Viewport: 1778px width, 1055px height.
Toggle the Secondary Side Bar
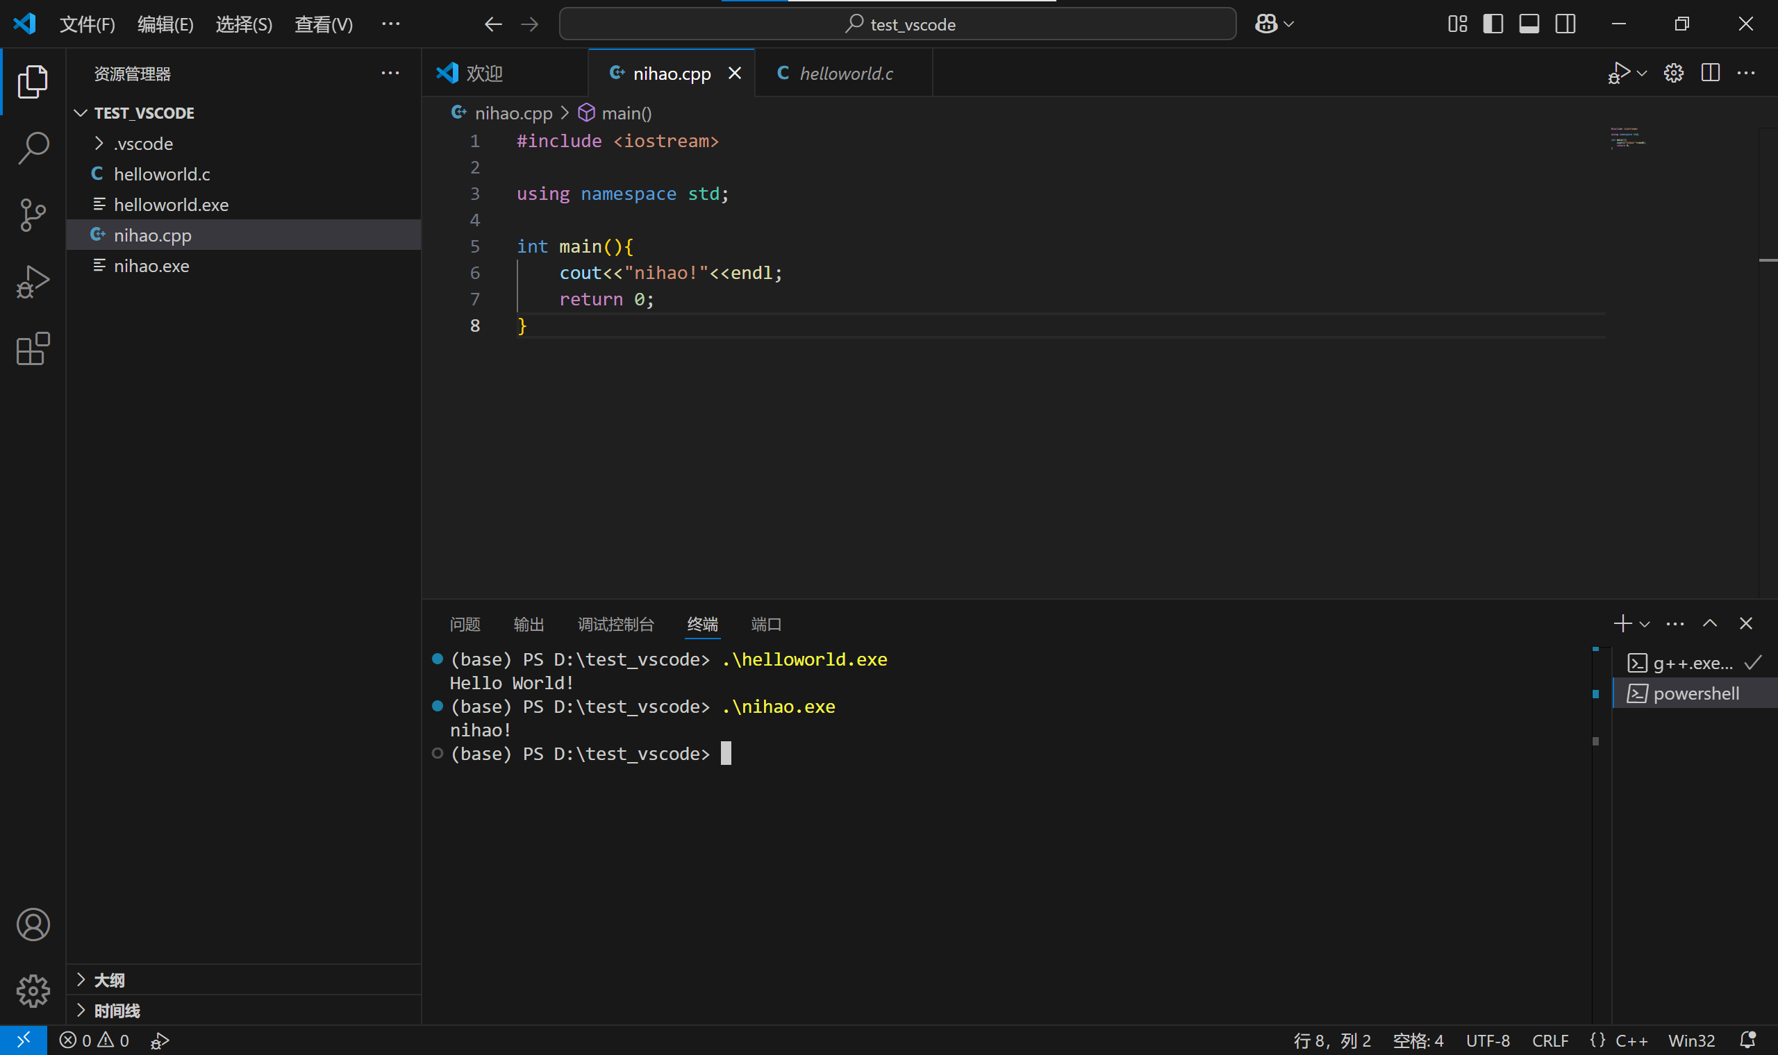coord(1565,24)
